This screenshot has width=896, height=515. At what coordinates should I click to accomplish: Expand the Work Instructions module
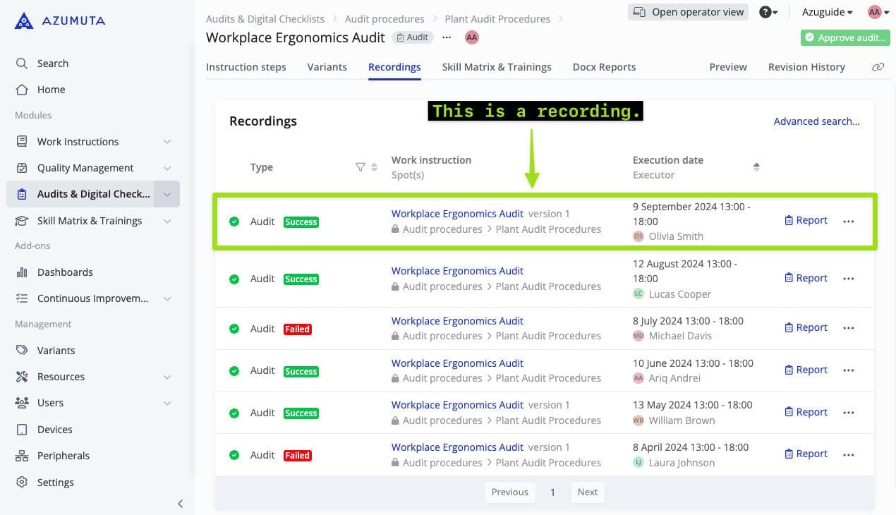coord(167,142)
